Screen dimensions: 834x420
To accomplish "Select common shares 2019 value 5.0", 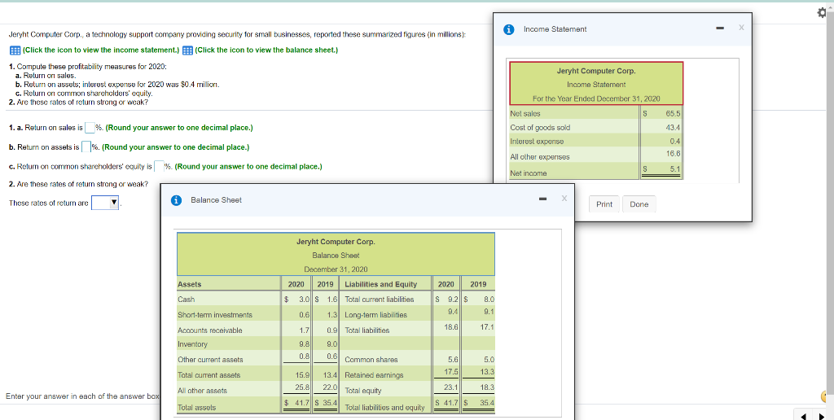I will (x=489, y=360).
